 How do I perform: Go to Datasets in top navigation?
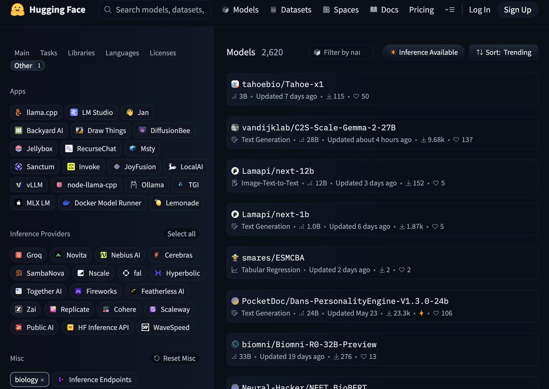point(291,10)
